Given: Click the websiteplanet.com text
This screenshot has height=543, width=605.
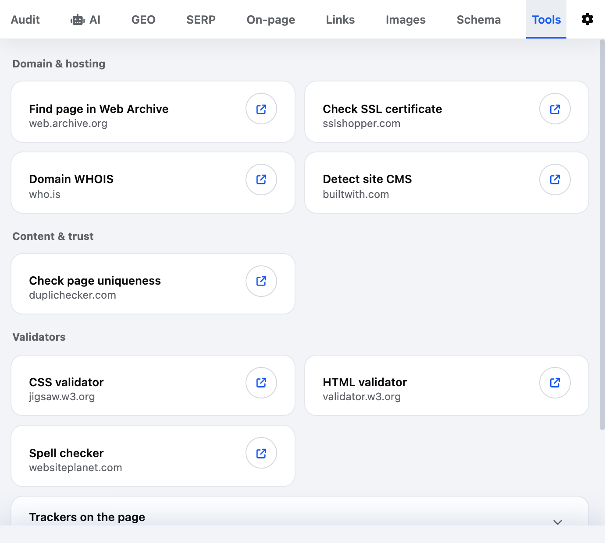Looking at the screenshot, I should click(75, 468).
